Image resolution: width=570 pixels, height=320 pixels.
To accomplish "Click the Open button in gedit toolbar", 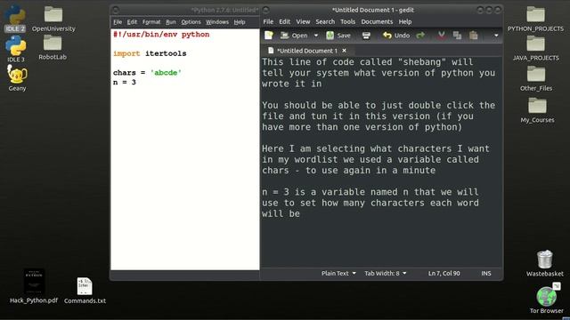I will pos(295,36).
